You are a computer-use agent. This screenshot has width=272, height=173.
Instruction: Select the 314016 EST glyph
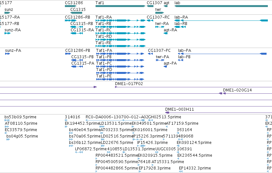[x=66, y=120]
